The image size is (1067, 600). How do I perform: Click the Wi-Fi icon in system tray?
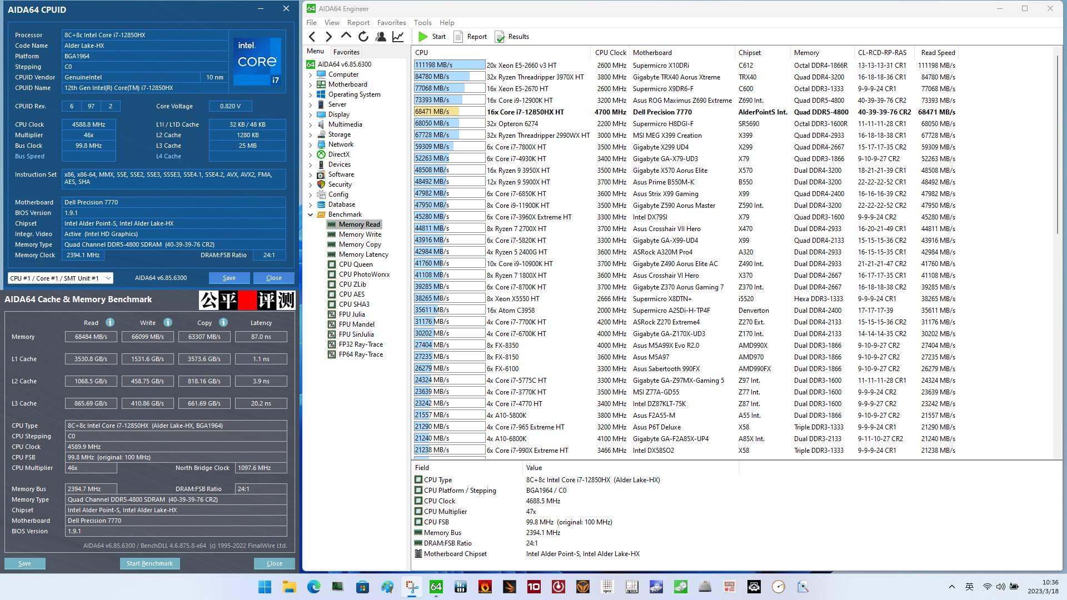tap(987, 587)
